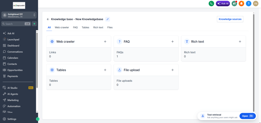Click the purple Ask AI button
261x123 pixels.
pyautogui.click(x=223, y=4)
